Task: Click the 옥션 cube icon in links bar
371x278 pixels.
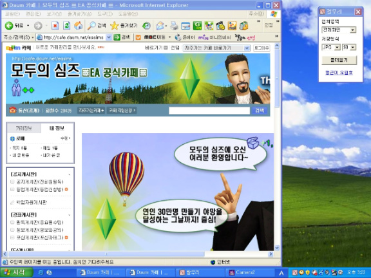Action: pyautogui.click(x=178, y=37)
